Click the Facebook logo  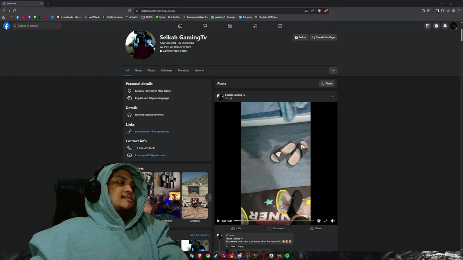click(7, 26)
